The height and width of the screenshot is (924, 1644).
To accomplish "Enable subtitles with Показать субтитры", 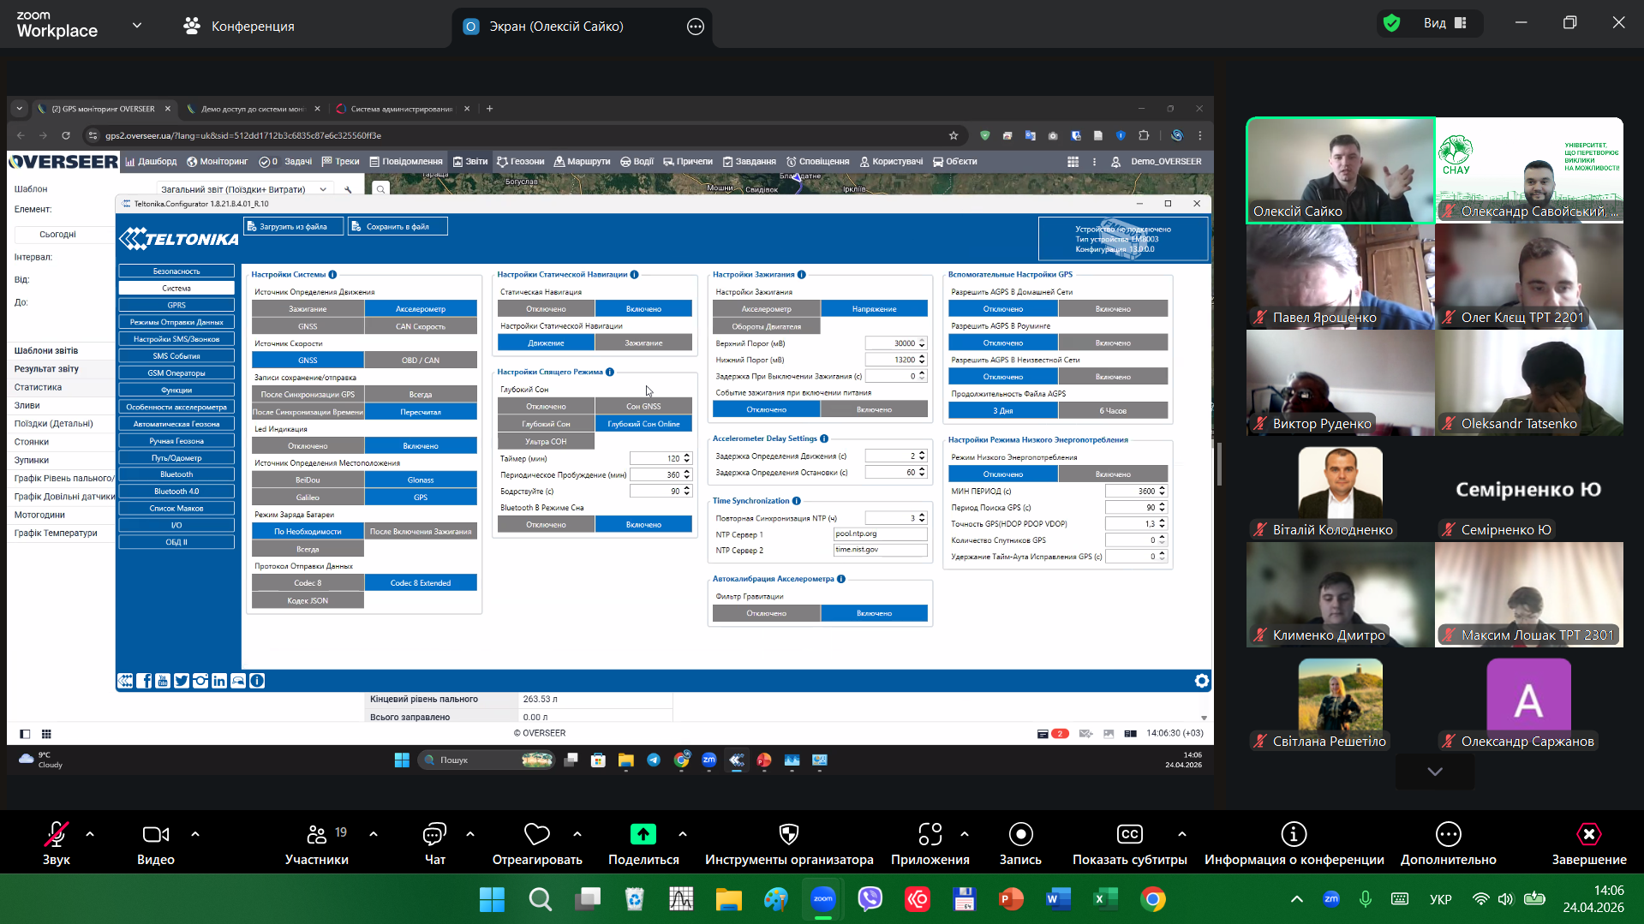I will click(x=1129, y=835).
